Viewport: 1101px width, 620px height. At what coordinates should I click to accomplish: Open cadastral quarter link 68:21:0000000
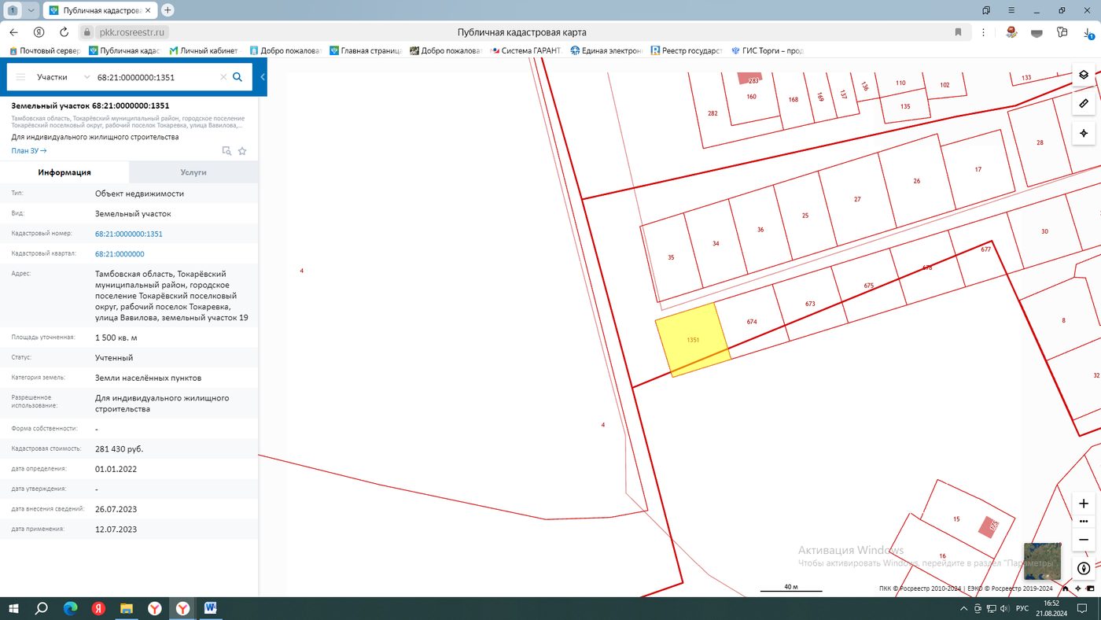click(120, 254)
